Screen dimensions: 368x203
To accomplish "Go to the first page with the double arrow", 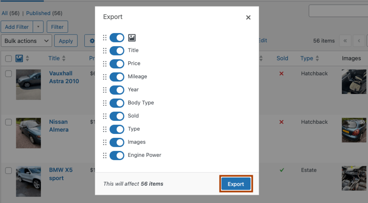I will pos(345,41).
